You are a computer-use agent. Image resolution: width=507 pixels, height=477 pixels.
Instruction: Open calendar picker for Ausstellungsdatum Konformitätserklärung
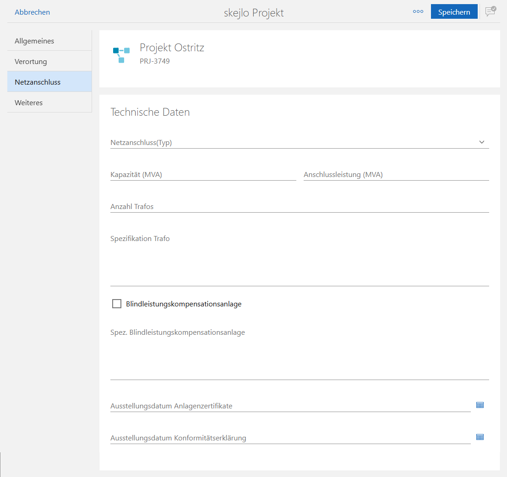click(x=480, y=437)
